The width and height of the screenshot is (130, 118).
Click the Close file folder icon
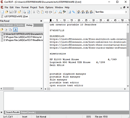pos(19,12)
